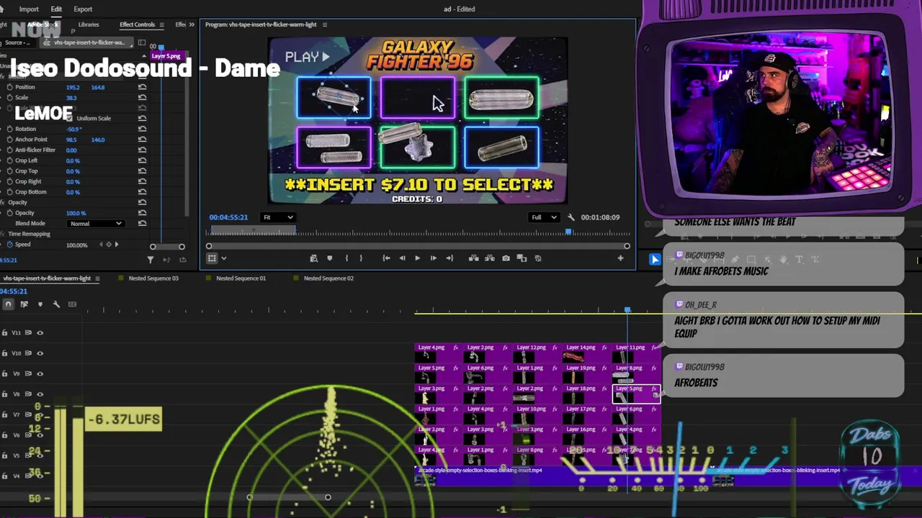Screen dimensions: 922x518
Task: Toggle Rotation animation stopwatch
Action: [9, 129]
